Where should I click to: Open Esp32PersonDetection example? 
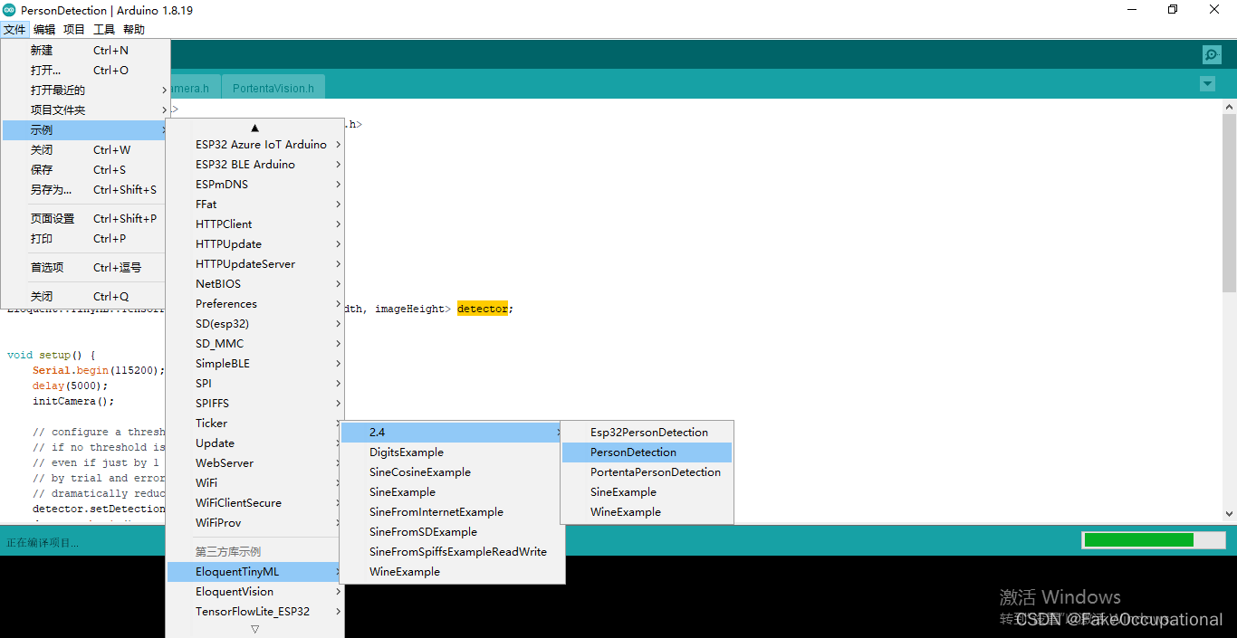(647, 433)
